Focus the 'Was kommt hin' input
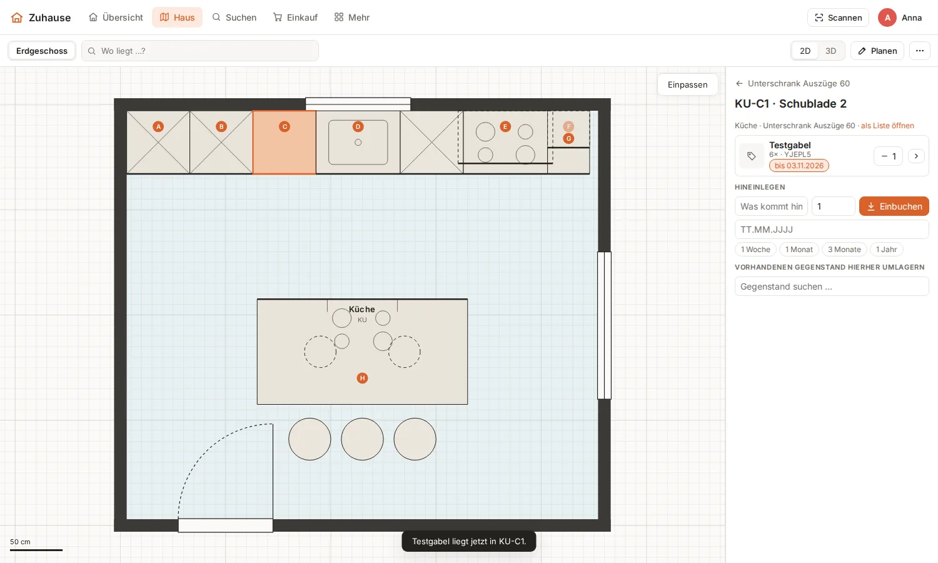 [x=772, y=206]
